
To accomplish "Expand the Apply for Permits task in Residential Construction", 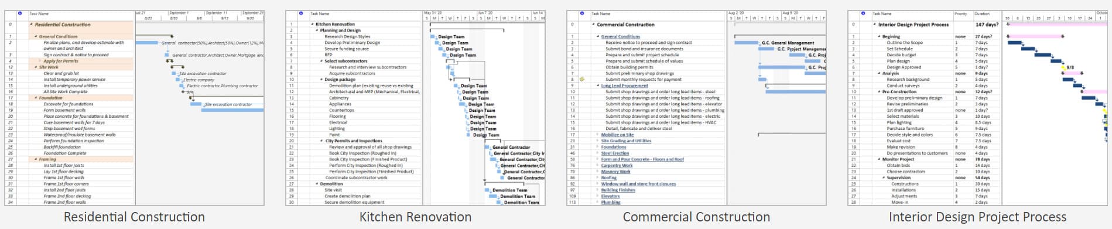I will (x=40, y=61).
